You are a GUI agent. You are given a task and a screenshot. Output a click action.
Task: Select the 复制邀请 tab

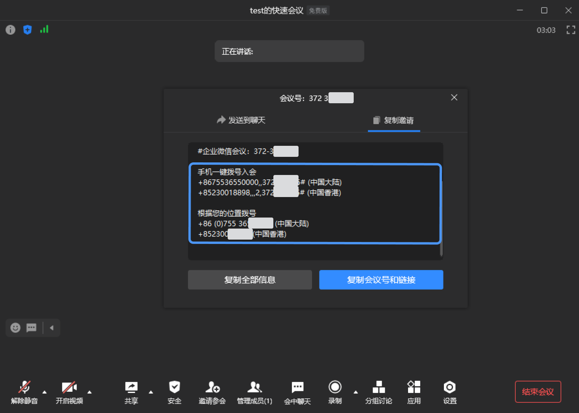394,120
